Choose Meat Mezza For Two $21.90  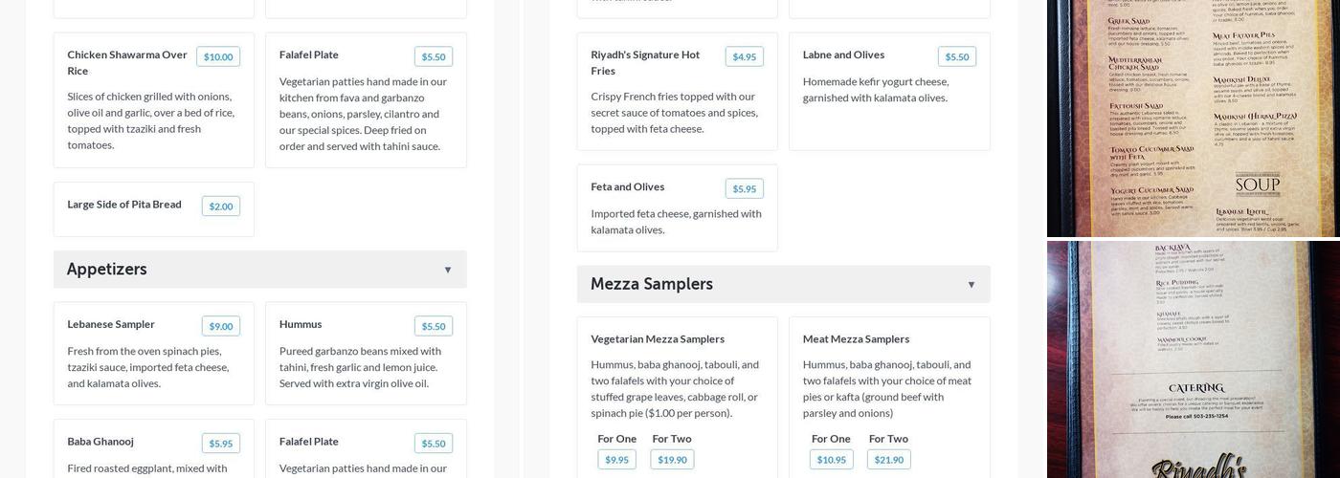pyautogui.click(x=888, y=460)
